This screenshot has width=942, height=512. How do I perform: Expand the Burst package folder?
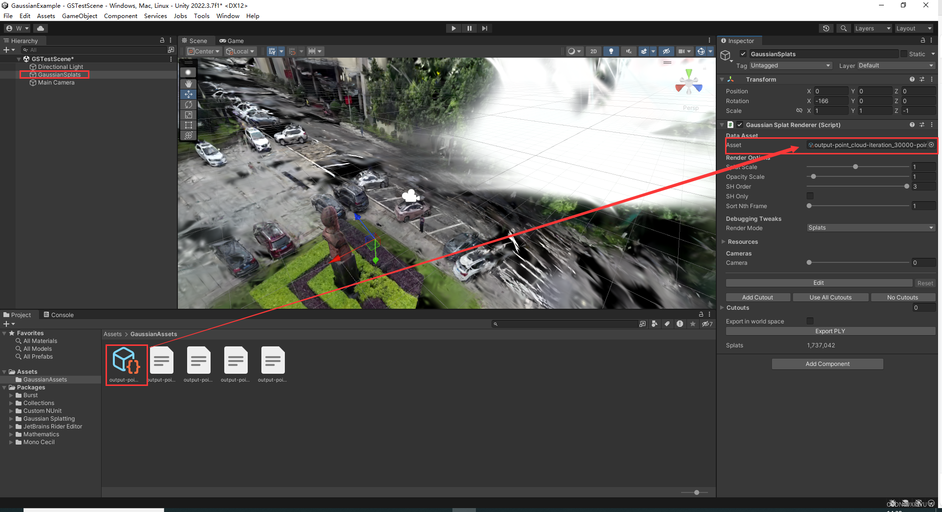[11, 395]
